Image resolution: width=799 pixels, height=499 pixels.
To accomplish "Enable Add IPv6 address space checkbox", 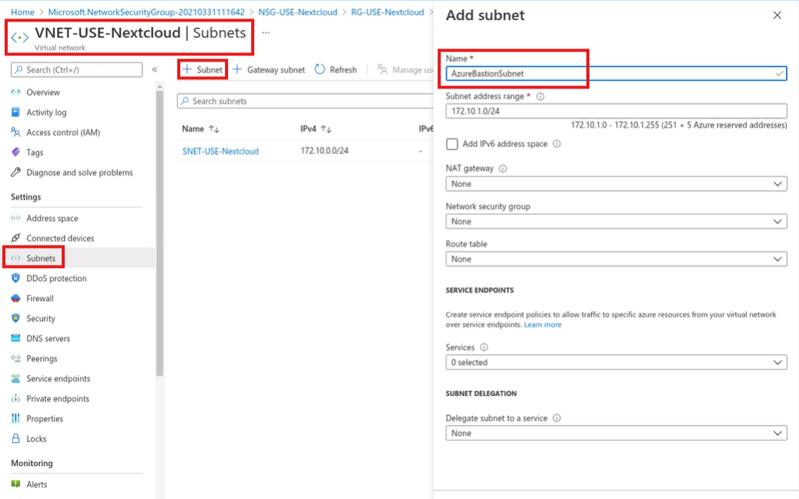I will tap(452, 144).
